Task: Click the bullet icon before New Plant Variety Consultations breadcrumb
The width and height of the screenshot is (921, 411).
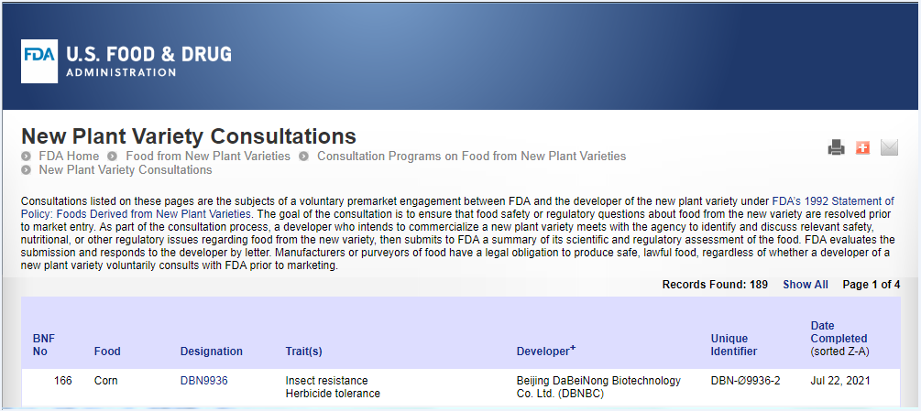Action: click(26, 170)
